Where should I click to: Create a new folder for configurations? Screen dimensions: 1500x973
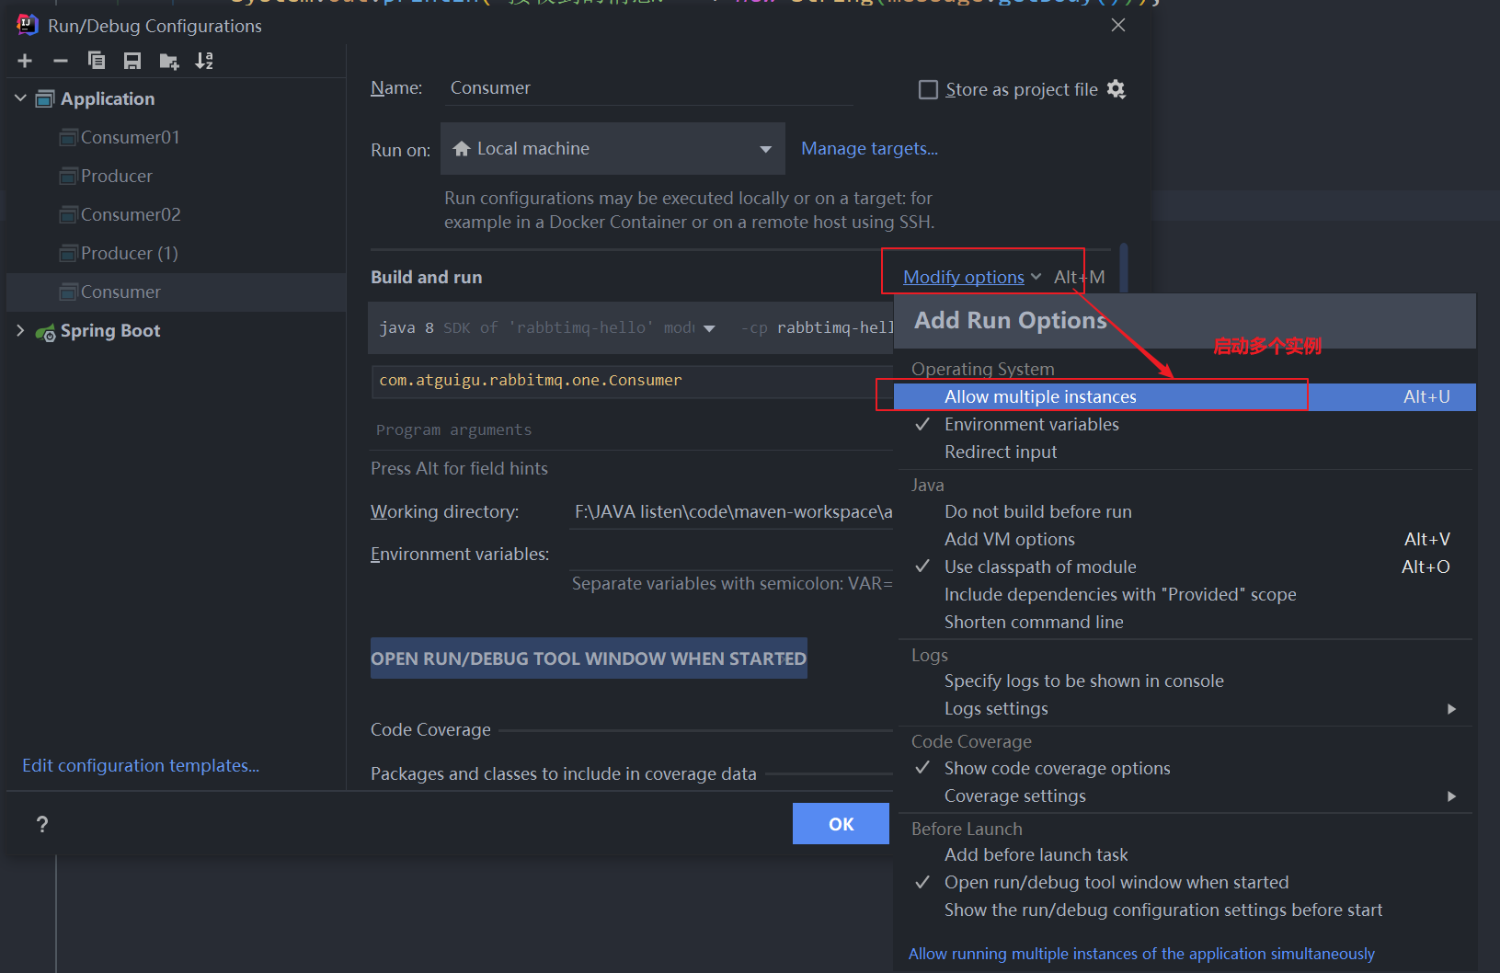168,61
